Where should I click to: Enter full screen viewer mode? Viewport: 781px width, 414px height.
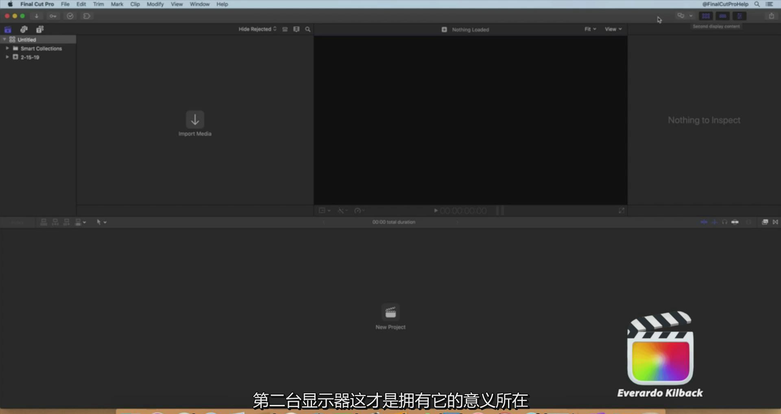(621, 210)
